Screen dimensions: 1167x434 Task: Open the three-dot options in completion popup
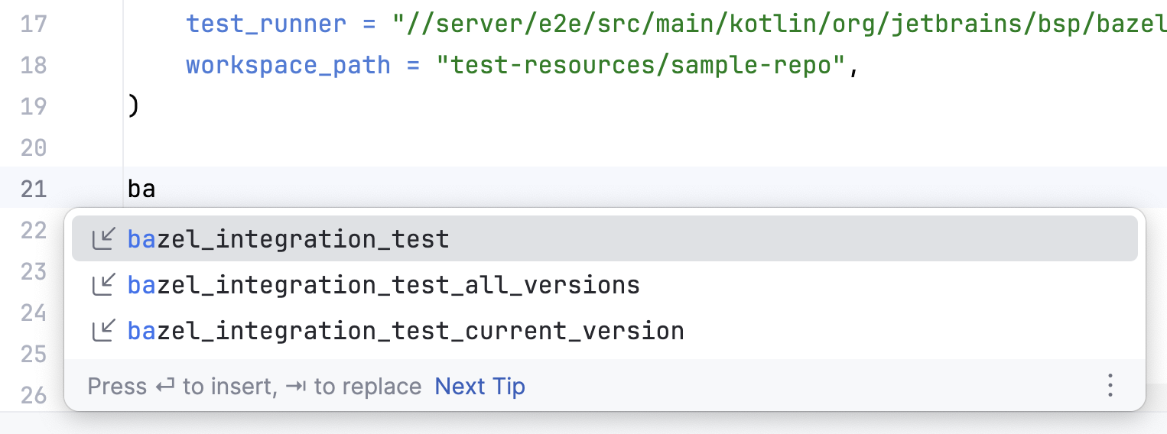coord(1110,386)
